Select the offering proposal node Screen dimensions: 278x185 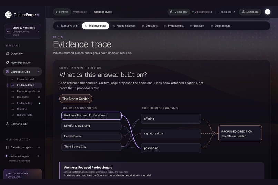pos(171,119)
